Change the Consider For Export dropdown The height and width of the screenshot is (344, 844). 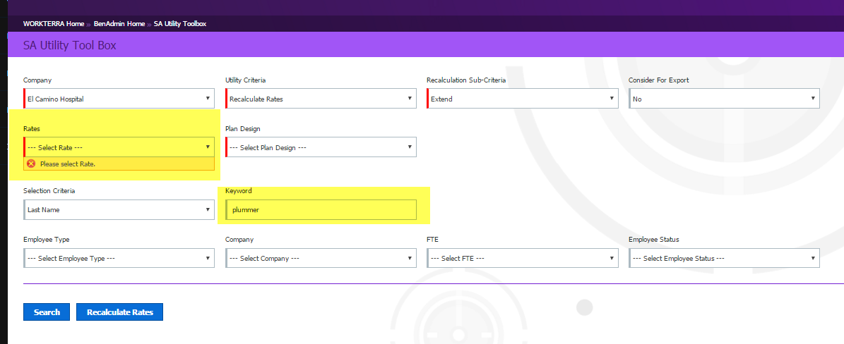coord(724,99)
